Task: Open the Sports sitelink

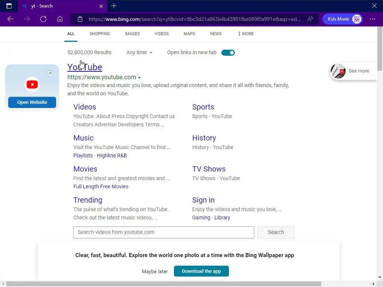Action: click(203, 107)
